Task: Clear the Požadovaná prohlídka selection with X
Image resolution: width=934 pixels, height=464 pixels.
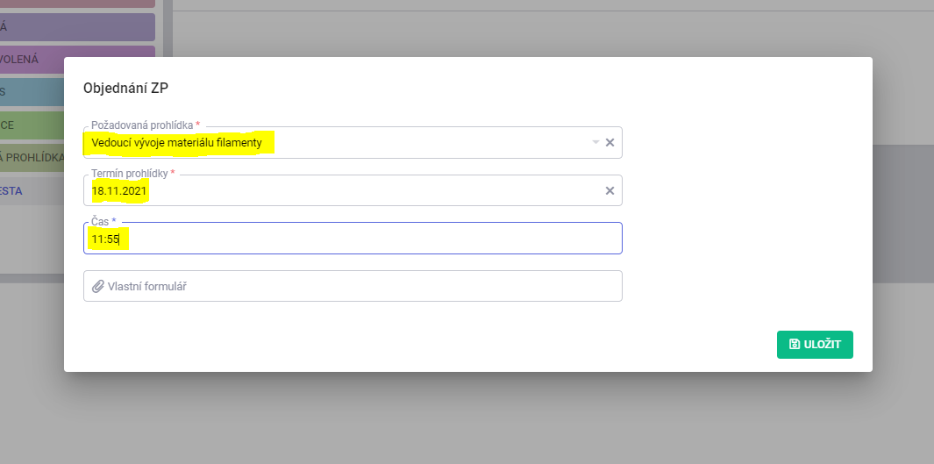Action: [x=610, y=142]
